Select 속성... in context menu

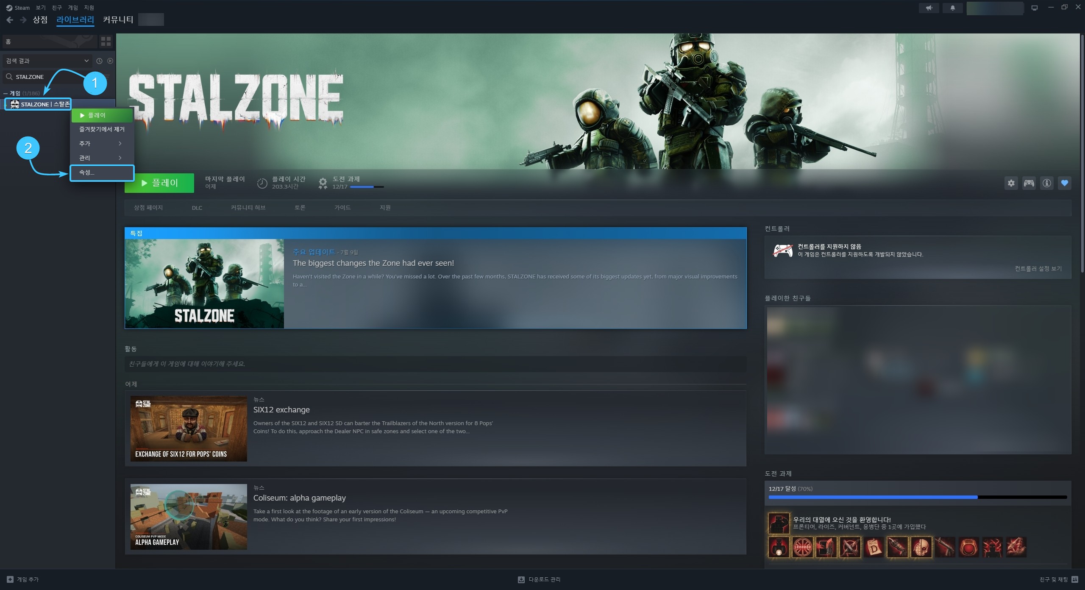click(102, 173)
